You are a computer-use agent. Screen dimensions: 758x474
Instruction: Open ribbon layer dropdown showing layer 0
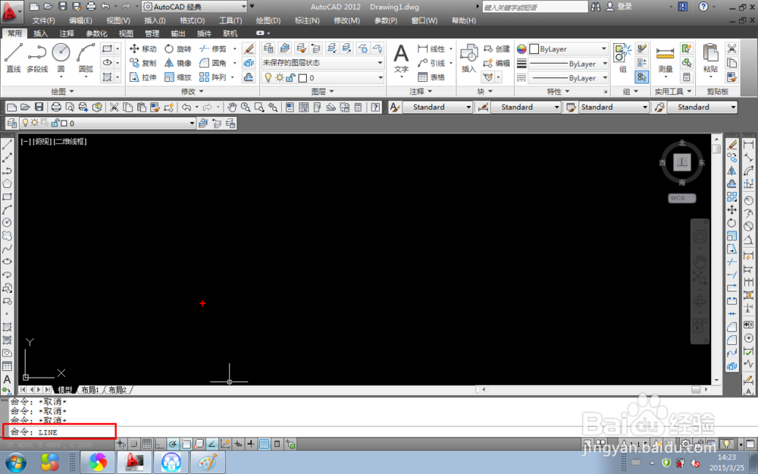click(x=322, y=77)
